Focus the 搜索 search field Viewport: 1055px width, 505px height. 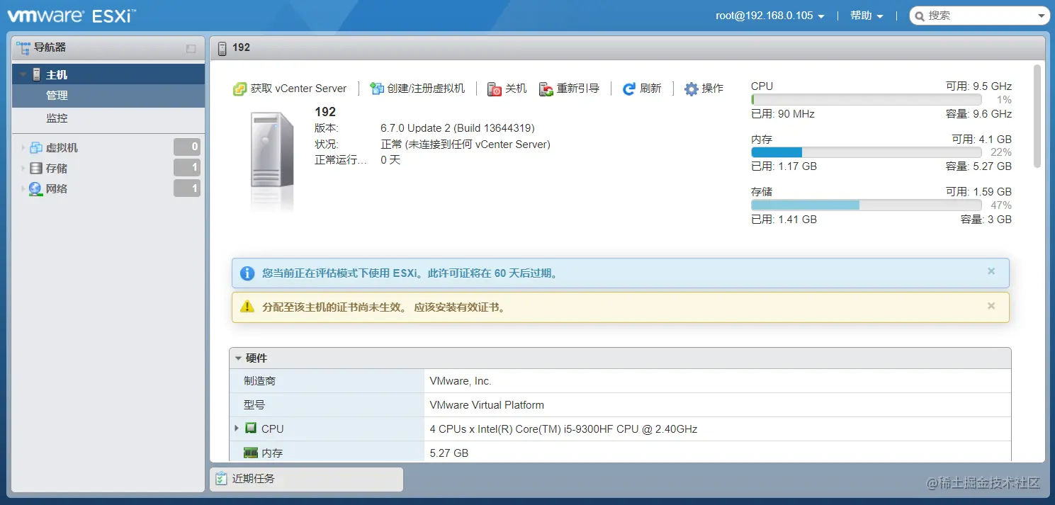[980, 16]
